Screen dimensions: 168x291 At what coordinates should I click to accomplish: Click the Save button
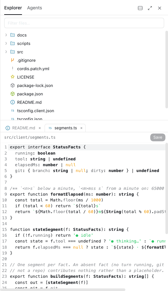click(158, 137)
